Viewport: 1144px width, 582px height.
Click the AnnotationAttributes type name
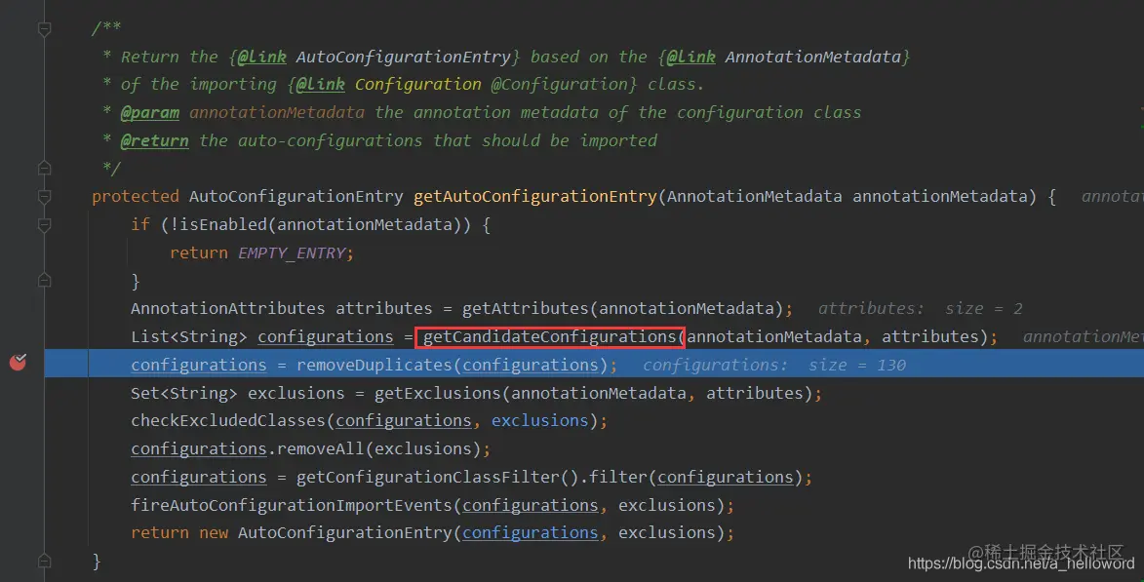coord(227,308)
